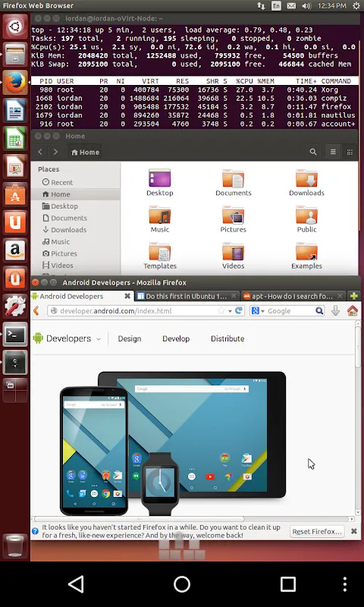
Task: Switch Files to list view
Action: 333,153
